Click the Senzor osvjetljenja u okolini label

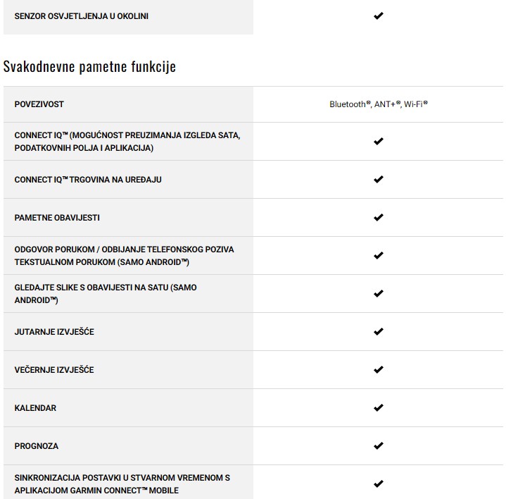coord(82,16)
